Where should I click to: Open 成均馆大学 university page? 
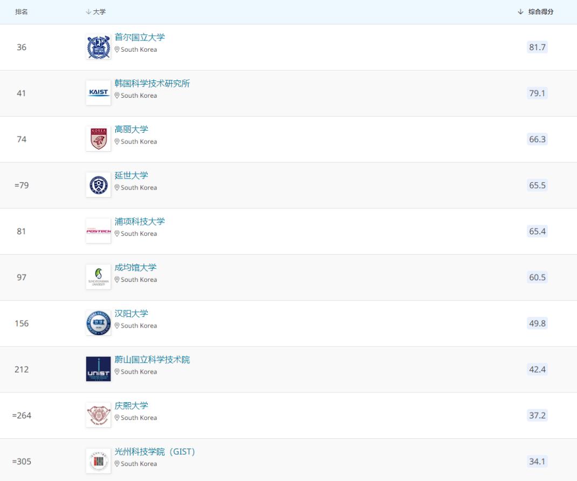tap(135, 267)
